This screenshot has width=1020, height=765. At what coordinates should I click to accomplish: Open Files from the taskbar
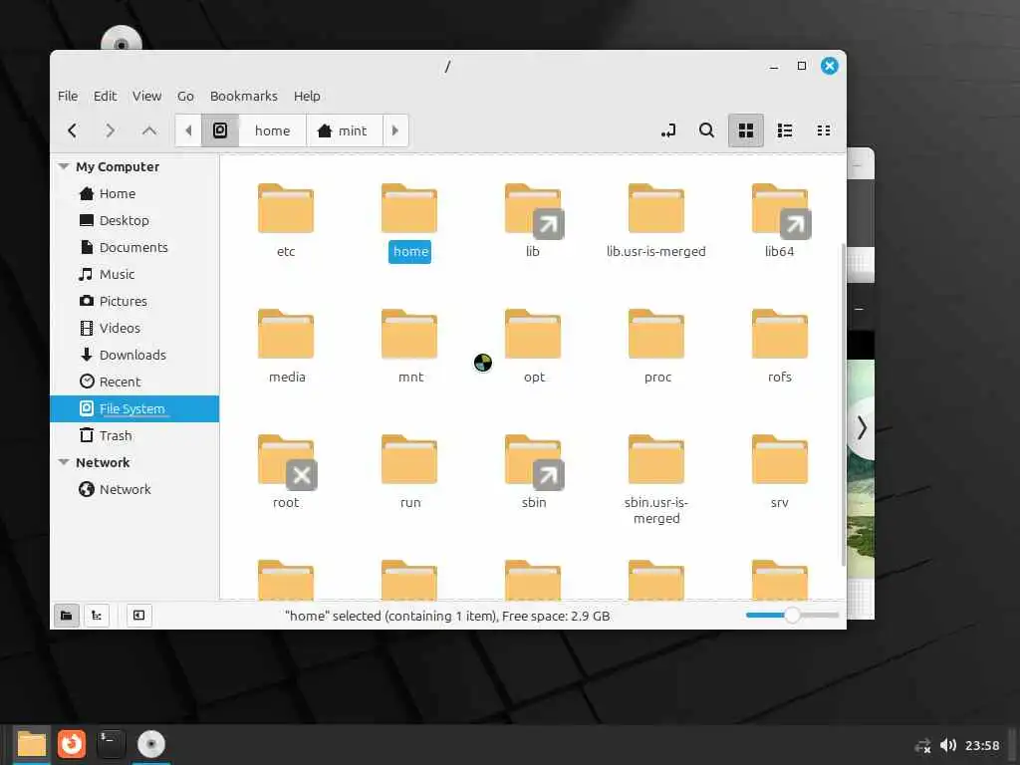(x=31, y=744)
